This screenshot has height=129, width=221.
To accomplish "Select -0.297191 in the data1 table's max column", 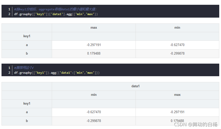I will [177, 112].
